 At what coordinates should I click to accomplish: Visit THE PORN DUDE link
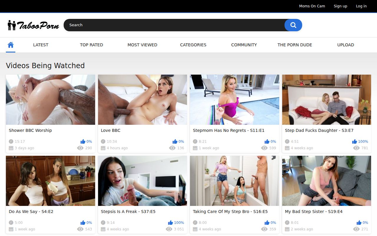tap(295, 45)
